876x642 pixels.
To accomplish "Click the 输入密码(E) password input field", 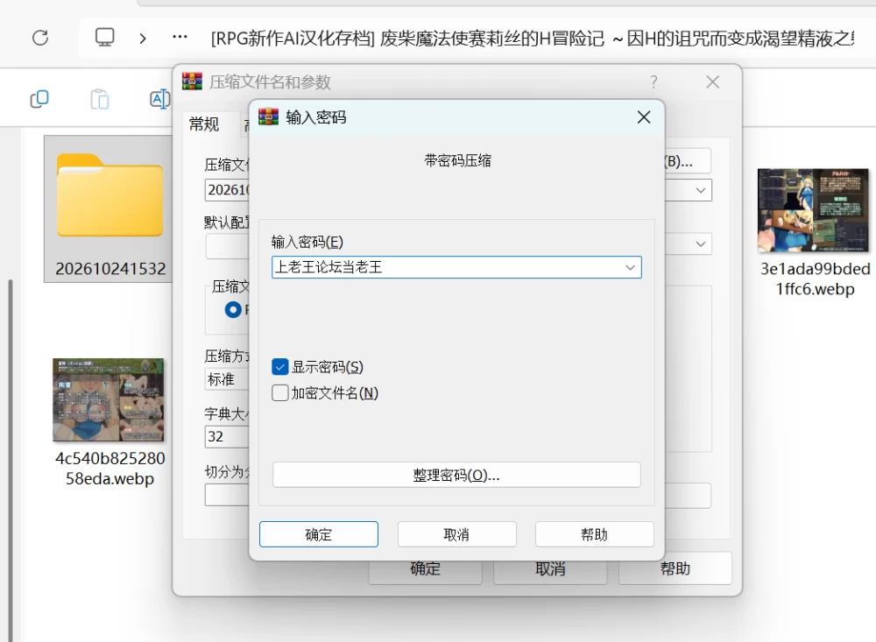I will coord(456,267).
